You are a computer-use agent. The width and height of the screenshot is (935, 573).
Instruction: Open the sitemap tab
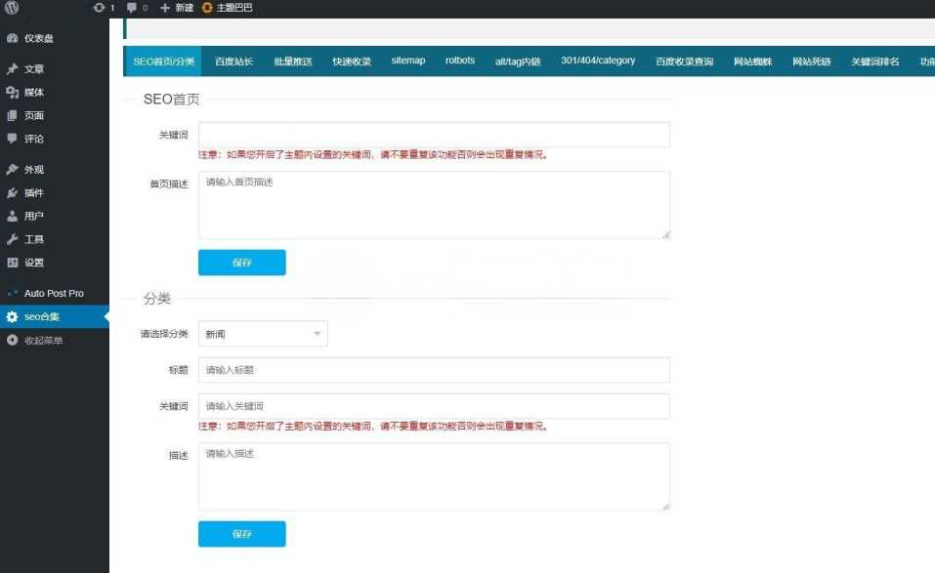[408, 59]
